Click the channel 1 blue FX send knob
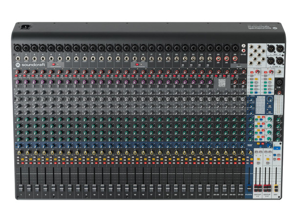 tap(19, 146)
